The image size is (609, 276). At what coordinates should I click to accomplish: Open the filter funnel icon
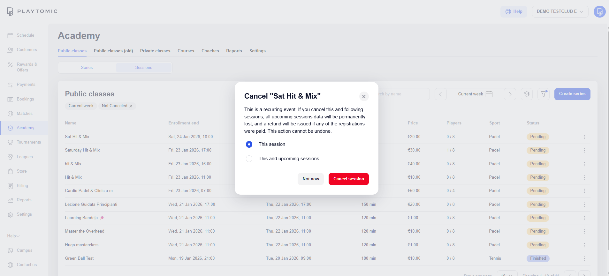click(543, 94)
